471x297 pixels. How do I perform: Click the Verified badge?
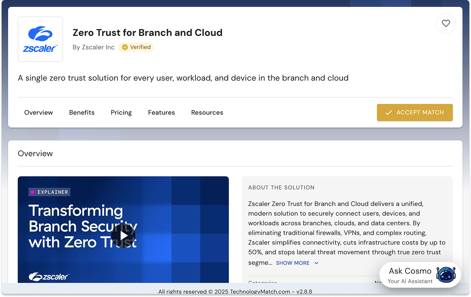pyautogui.click(x=136, y=47)
